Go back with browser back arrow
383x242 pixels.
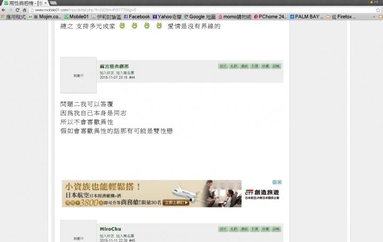pos(3,10)
